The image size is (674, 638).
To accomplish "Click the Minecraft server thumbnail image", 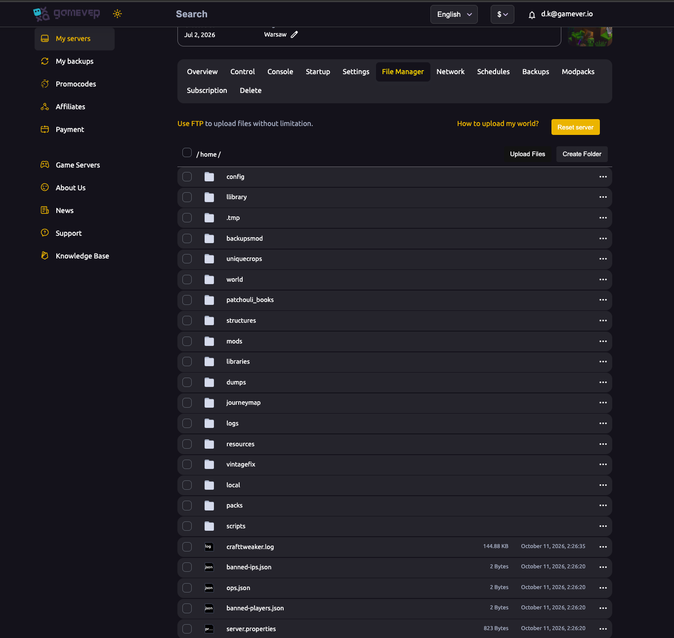I will (590, 37).
